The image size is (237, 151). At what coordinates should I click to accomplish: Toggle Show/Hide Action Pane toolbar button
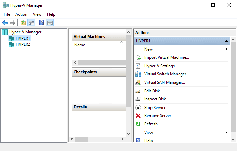point(50,23)
